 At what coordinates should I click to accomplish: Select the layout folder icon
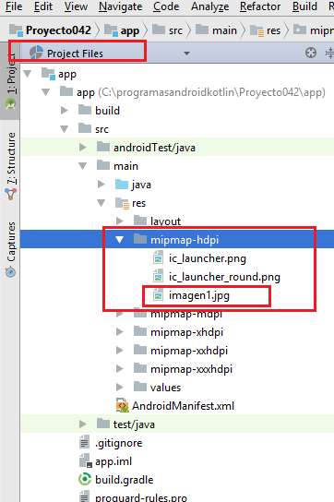tap(140, 221)
